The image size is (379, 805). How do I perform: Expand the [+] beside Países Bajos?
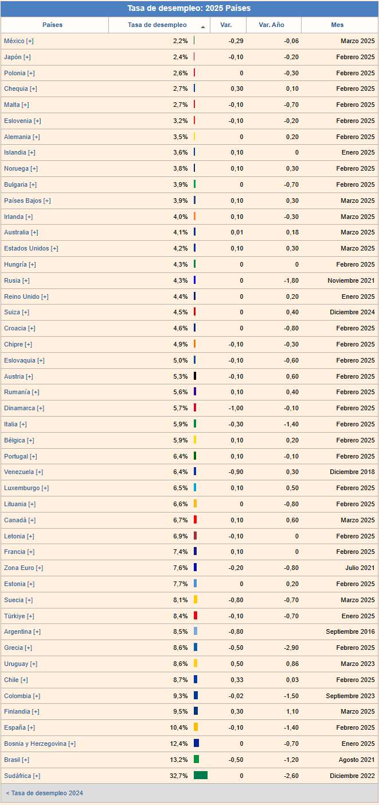(47, 201)
